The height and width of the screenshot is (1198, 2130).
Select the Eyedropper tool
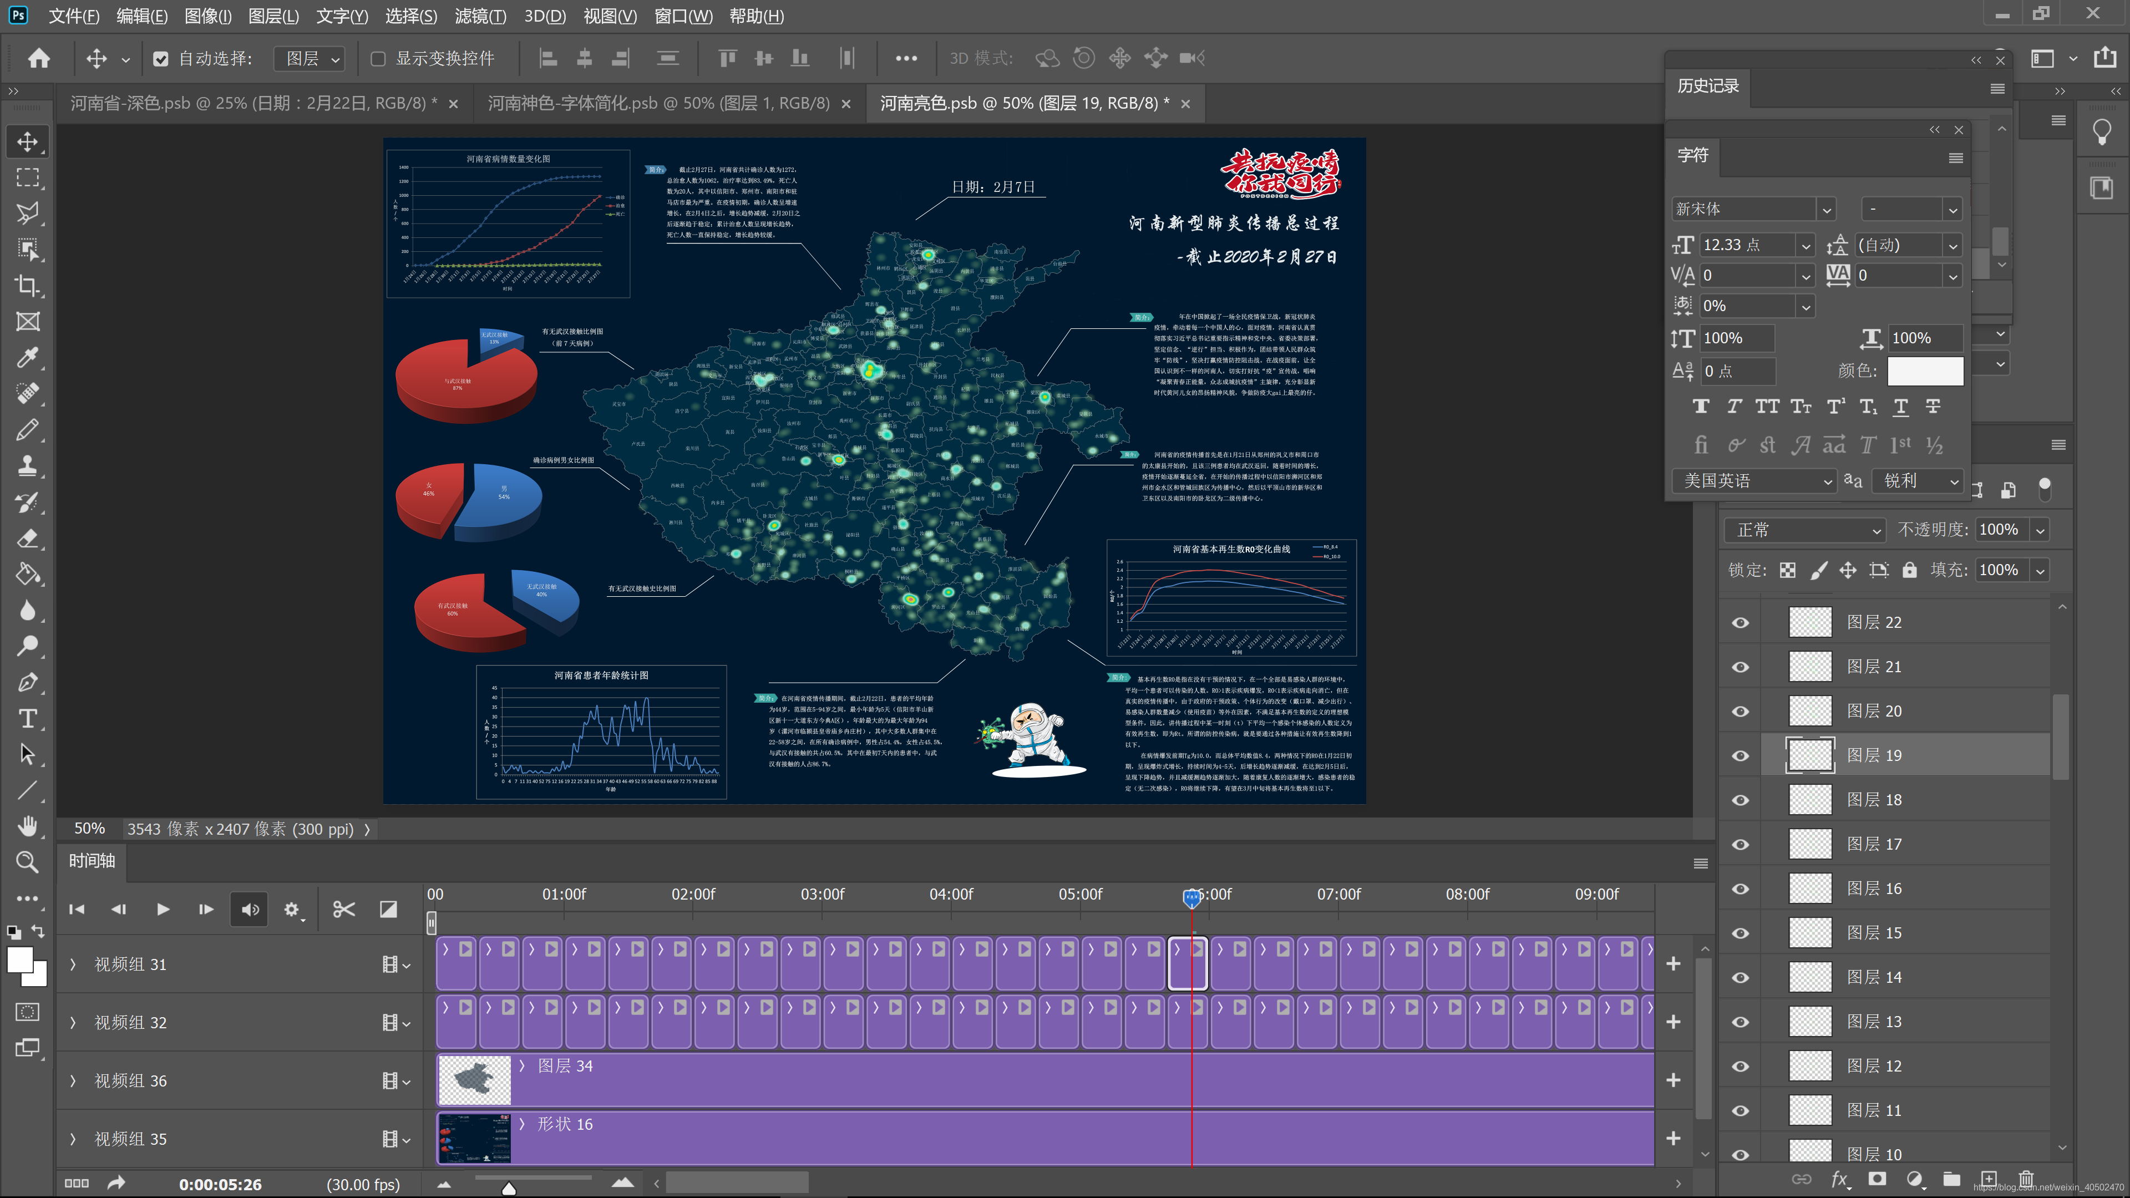coord(27,358)
